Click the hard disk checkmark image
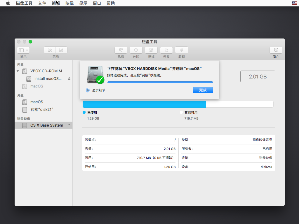The image size is (299, 224). pyautogui.click(x=95, y=75)
